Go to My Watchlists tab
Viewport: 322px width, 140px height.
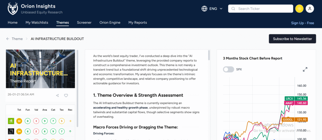pyautogui.click(x=37, y=23)
